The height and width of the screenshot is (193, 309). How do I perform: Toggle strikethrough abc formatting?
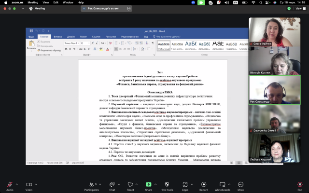coord(81,49)
